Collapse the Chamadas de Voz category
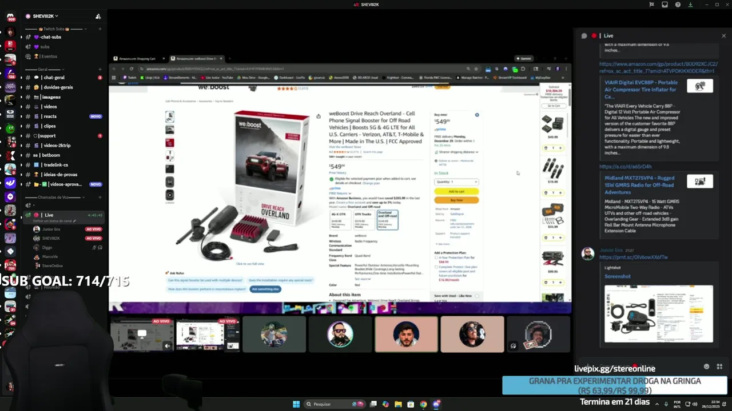Viewport: 732px width, 411px height. tap(53, 198)
